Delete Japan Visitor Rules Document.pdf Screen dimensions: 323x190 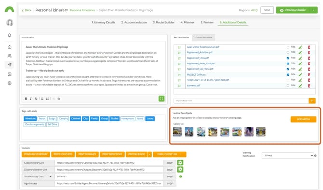(x=309, y=47)
